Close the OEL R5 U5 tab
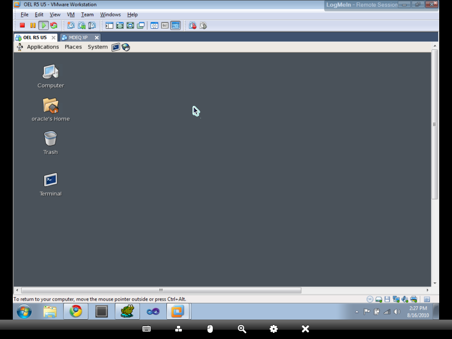 53,38
